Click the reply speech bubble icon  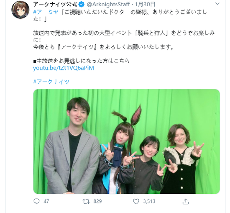[x=36, y=201]
